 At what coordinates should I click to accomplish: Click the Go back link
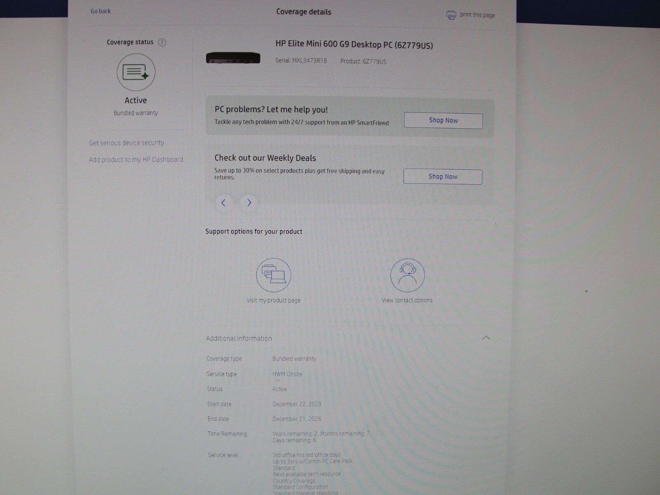pos(101,11)
